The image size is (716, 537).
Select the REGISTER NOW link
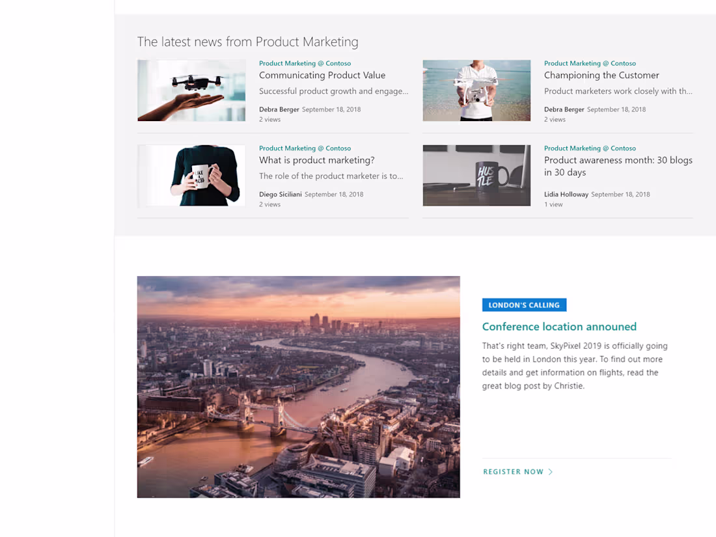tap(513, 471)
